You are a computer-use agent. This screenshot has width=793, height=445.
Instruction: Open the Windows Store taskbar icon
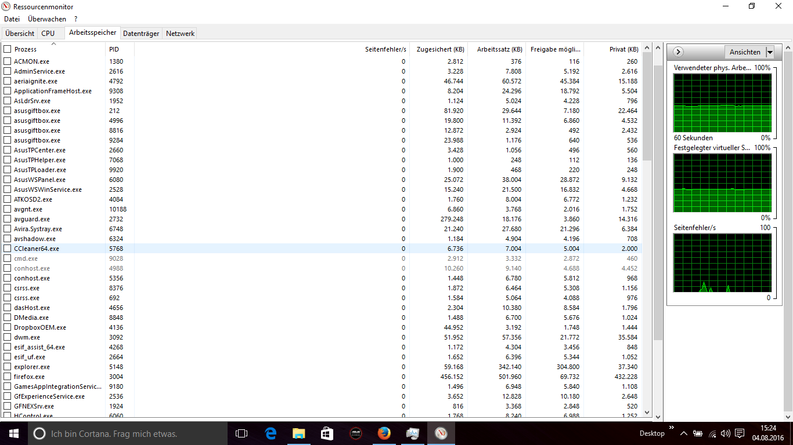(x=327, y=433)
